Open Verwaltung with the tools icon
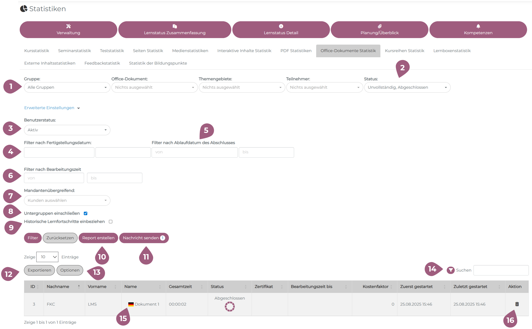 tap(68, 30)
